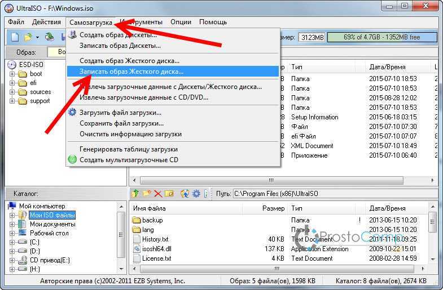Click the gear icon next to Загрузить файл загрузки
This screenshot has height=290, width=443.
coord(72,112)
